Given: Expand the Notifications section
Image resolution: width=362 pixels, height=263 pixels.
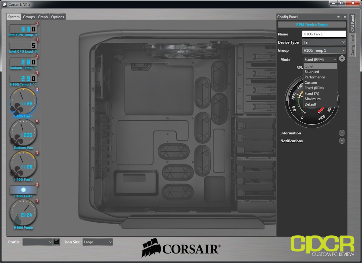Looking at the screenshot, I should pyautogui.click(x=342, y=141).
